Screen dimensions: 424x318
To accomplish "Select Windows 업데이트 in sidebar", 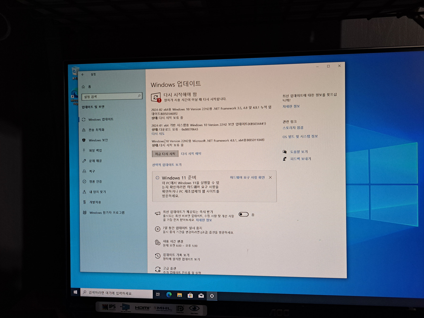I will 101,120.
